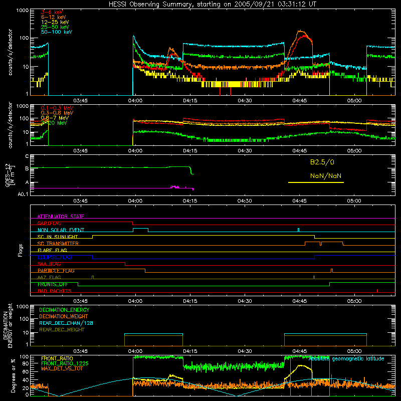Select the cyan 50-100 keV legend label
The image size is (401, 401).
pyautogui.click(x=57, y=32)
